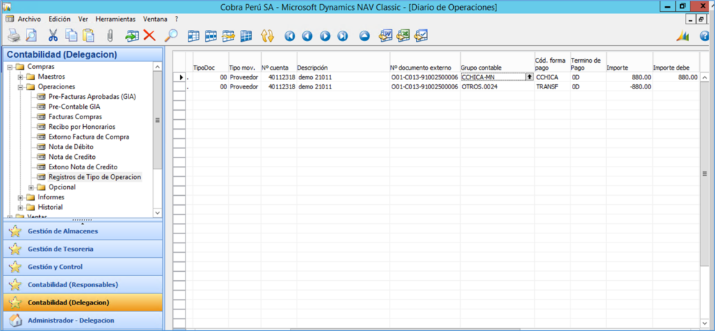Click the Copy toolbar icon
This screenshot has width=715, height=331.
click(x=71, y=36)
